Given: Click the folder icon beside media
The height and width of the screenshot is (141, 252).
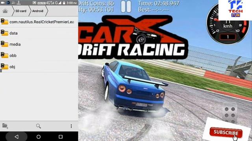Looking at the screenshot, I should tap(4, 44).
